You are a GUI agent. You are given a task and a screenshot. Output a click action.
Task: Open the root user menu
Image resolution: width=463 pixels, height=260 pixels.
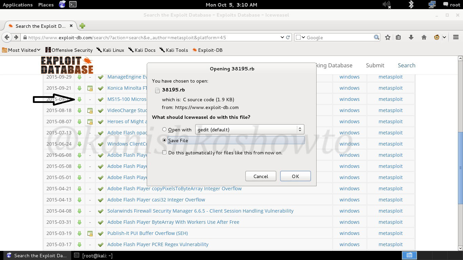click(x=451, y=4)
